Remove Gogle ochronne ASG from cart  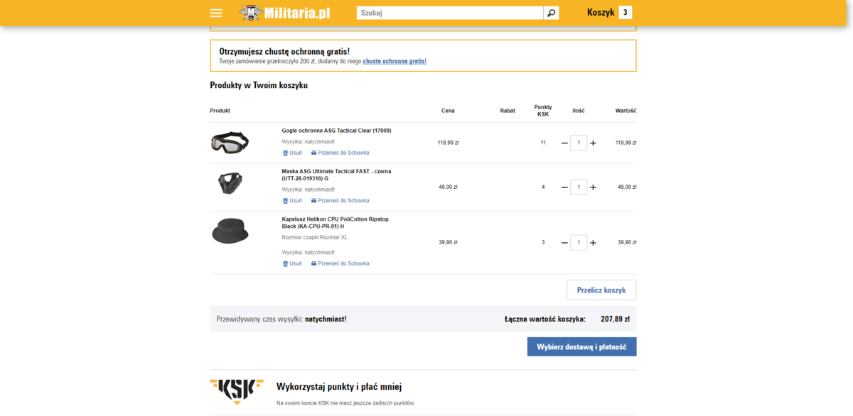292,153
